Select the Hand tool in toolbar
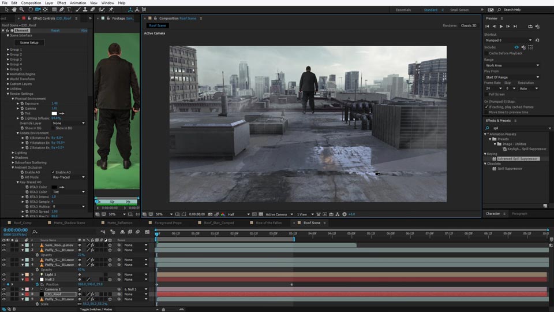The height and width of the screenshot is (312, 554). (14, 9)
